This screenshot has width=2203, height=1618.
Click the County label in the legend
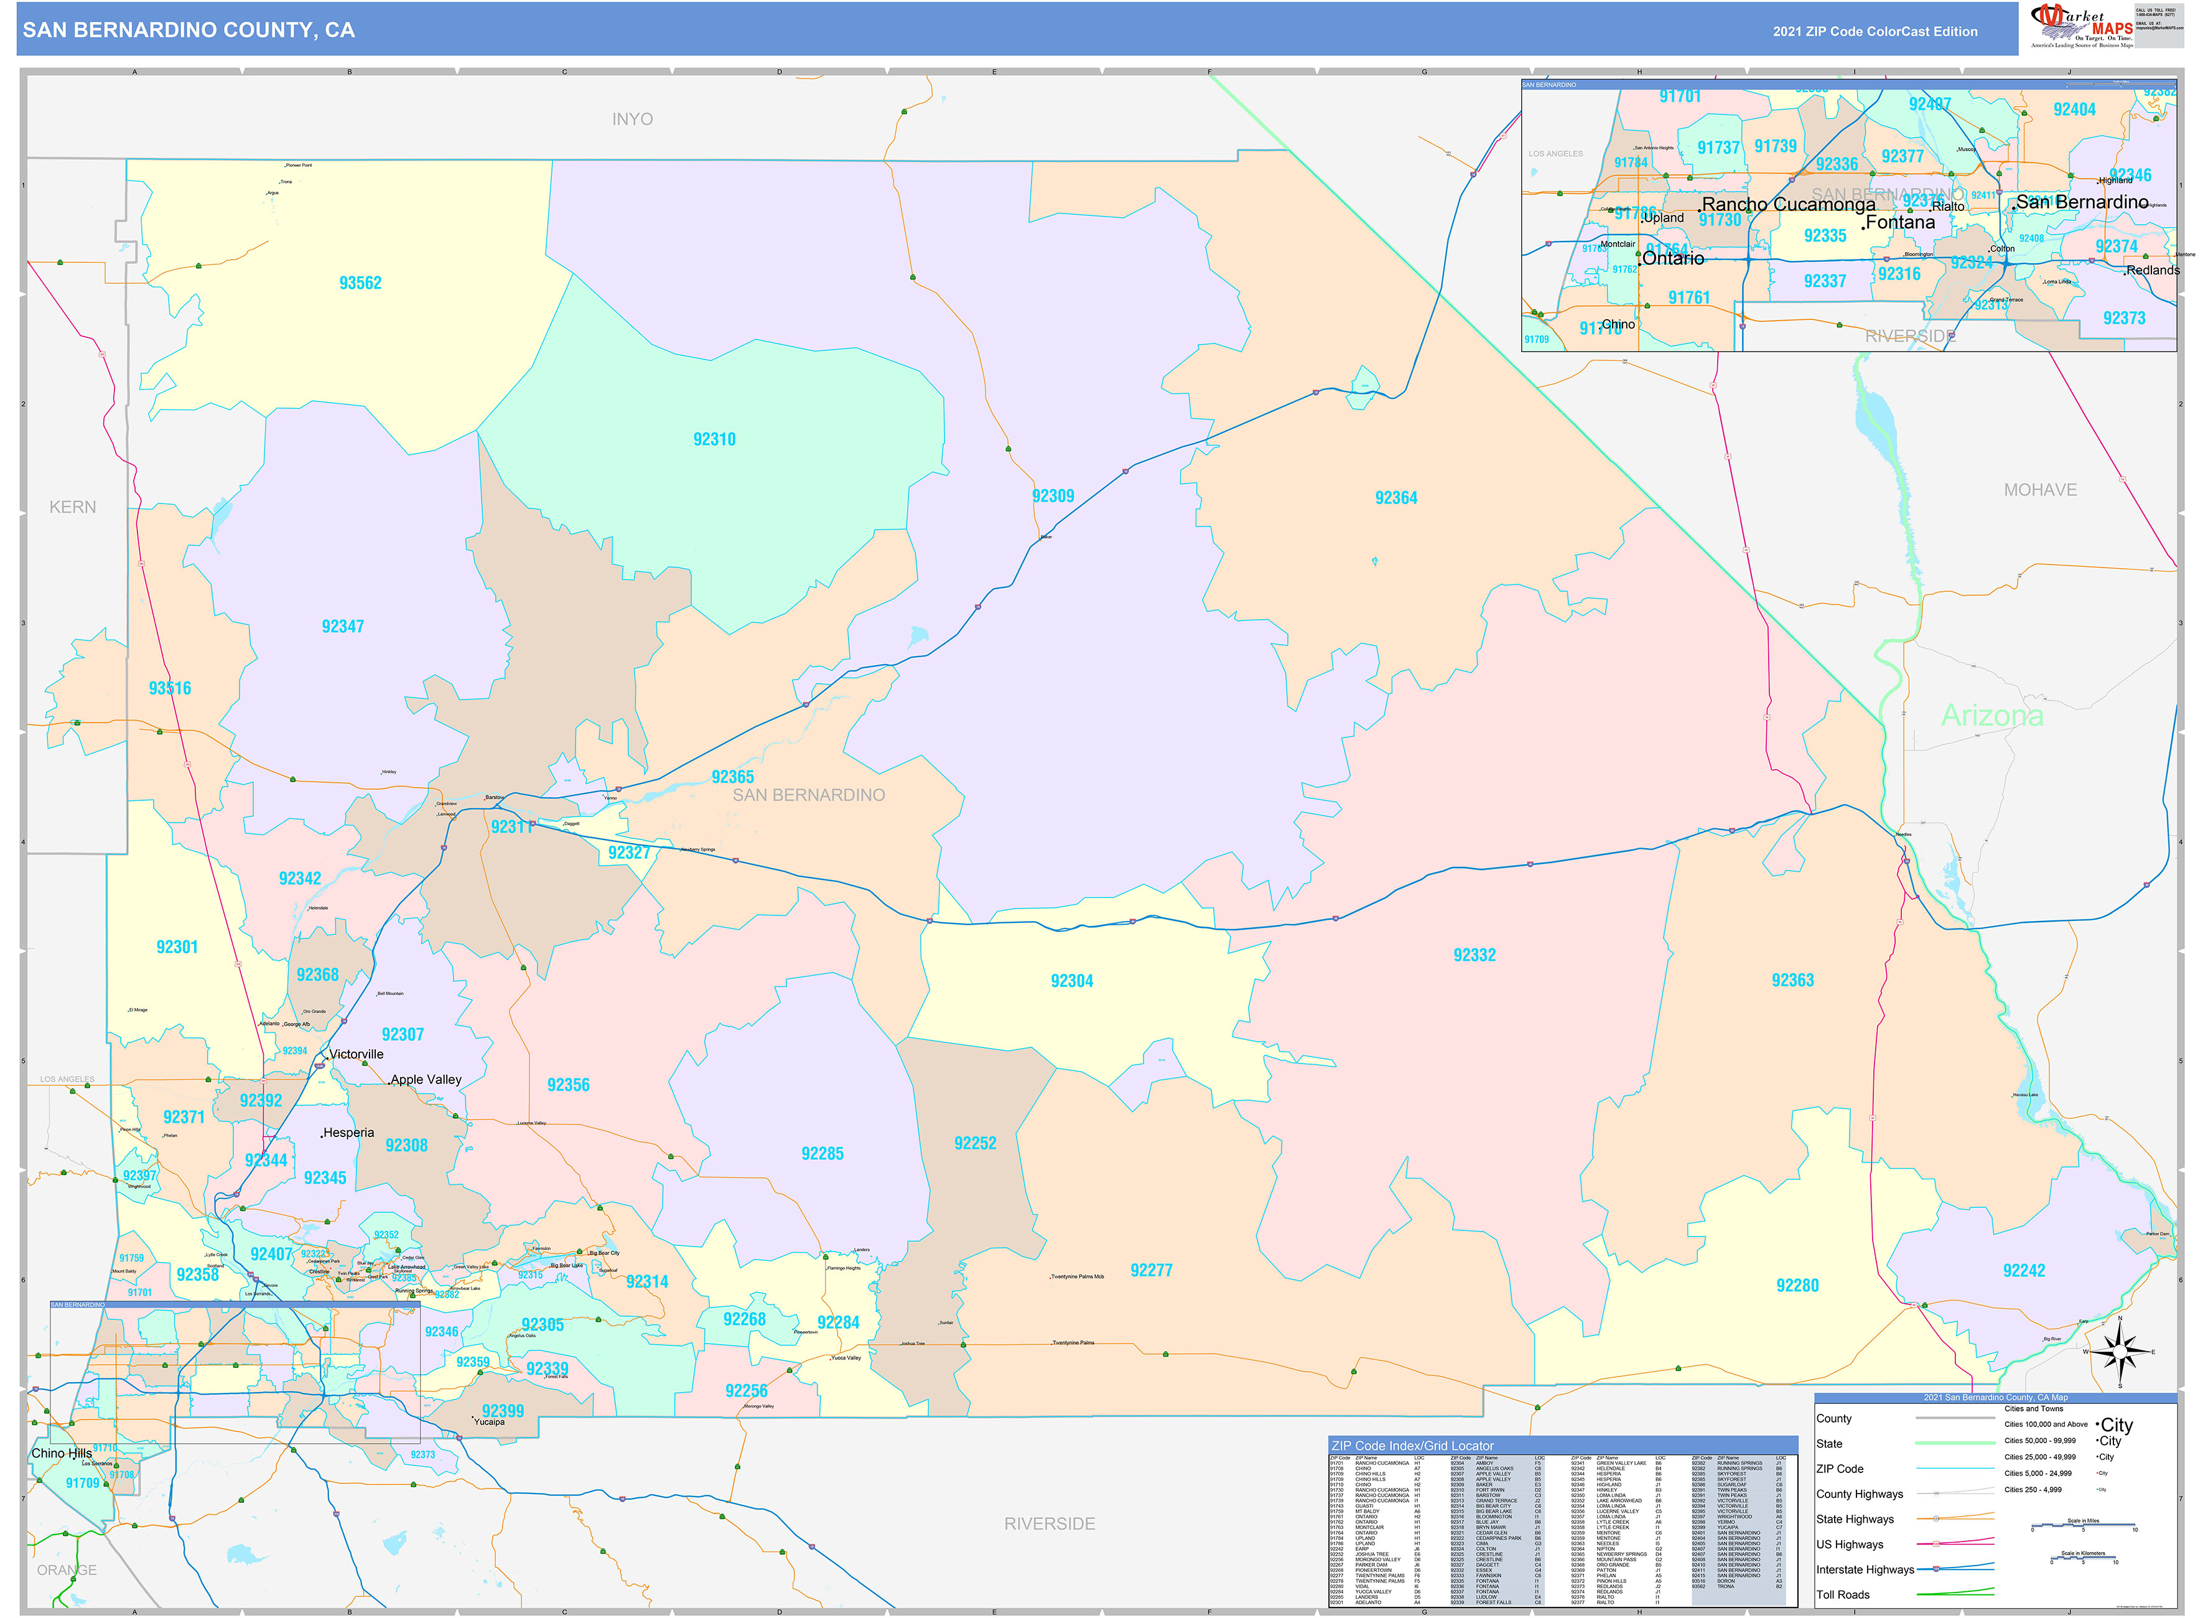tap(1833, 1418)
